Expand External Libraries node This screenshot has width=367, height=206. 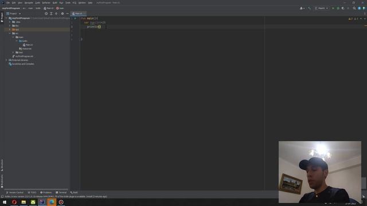(6, 60)
